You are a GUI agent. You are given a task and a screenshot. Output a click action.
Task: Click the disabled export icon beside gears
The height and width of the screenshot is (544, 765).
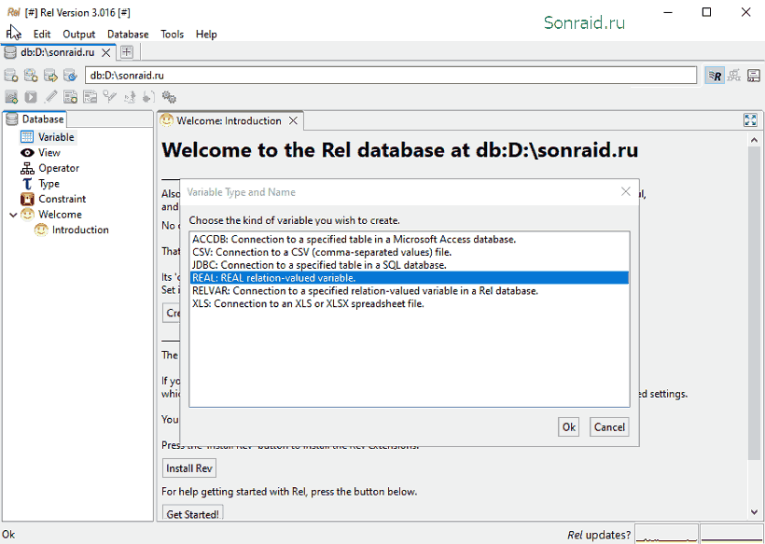149,97
